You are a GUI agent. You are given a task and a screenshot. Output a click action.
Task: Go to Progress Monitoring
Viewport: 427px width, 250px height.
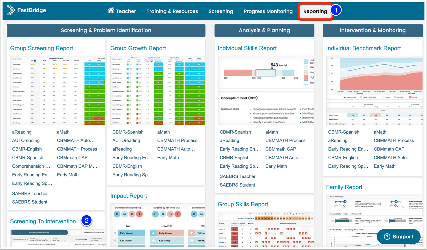268,11
